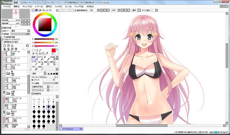
Task: Select the Watercolor (水彩筆) brush tool
Action: [x=53, y=58]
